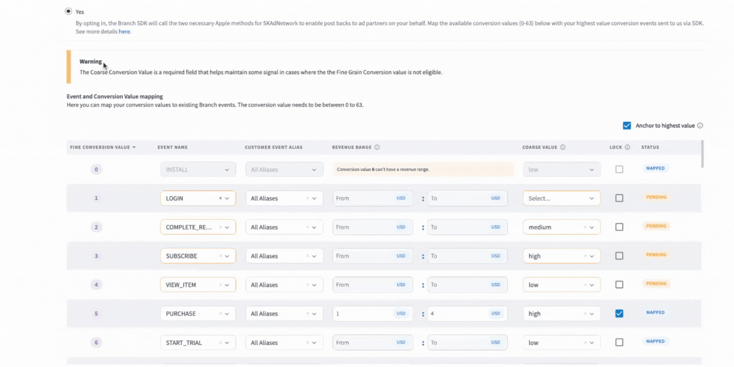This screenshot has height=367, width=734.
Task: Expand the VIEW_ITEM event name dropdown
Action: click(x=227, y=285)
